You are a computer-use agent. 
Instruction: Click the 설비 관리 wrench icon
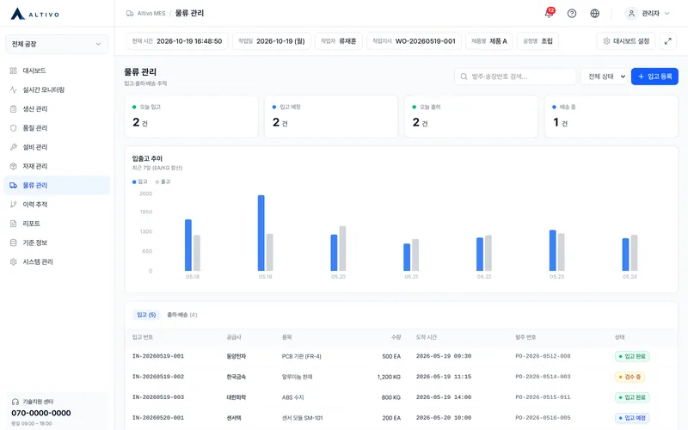(x=14, y=147)
